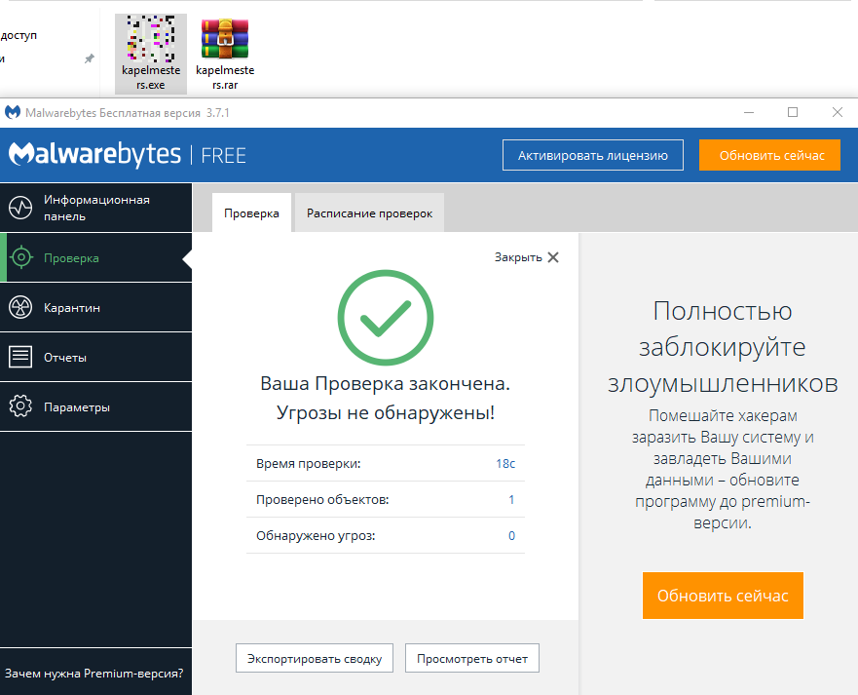Maximize the Malwarebytes window
Viewport: 858px width, 695px height.
point(793,112)
